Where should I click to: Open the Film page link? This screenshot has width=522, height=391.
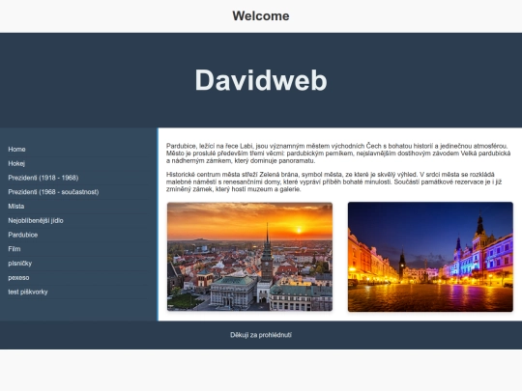point(14,249)
